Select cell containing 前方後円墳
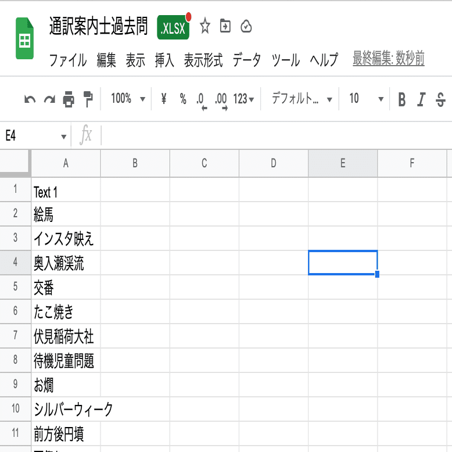 tap(66, 433)
